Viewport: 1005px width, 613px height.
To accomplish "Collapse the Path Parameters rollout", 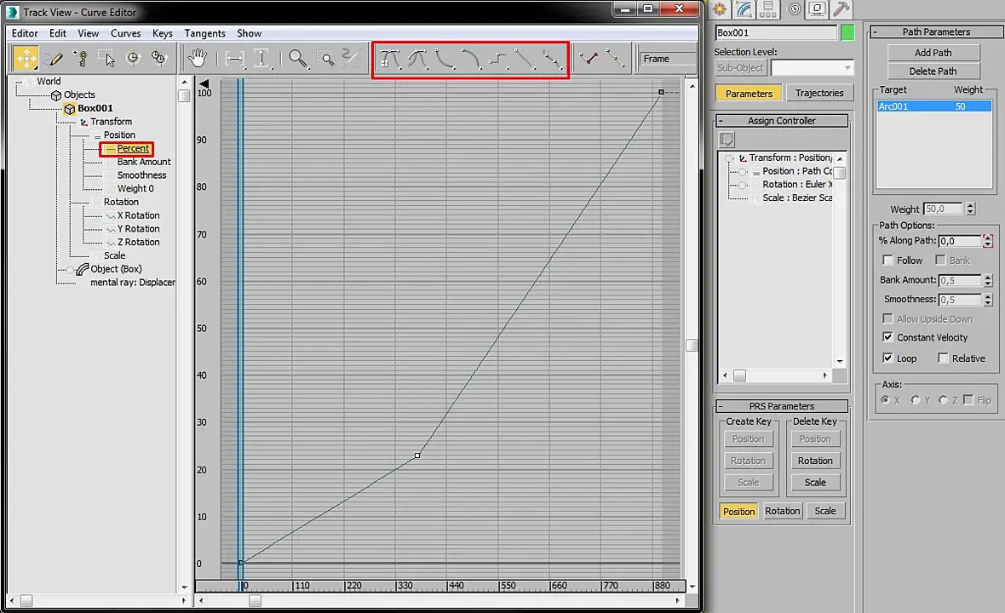I will click(x=936, y=32).
